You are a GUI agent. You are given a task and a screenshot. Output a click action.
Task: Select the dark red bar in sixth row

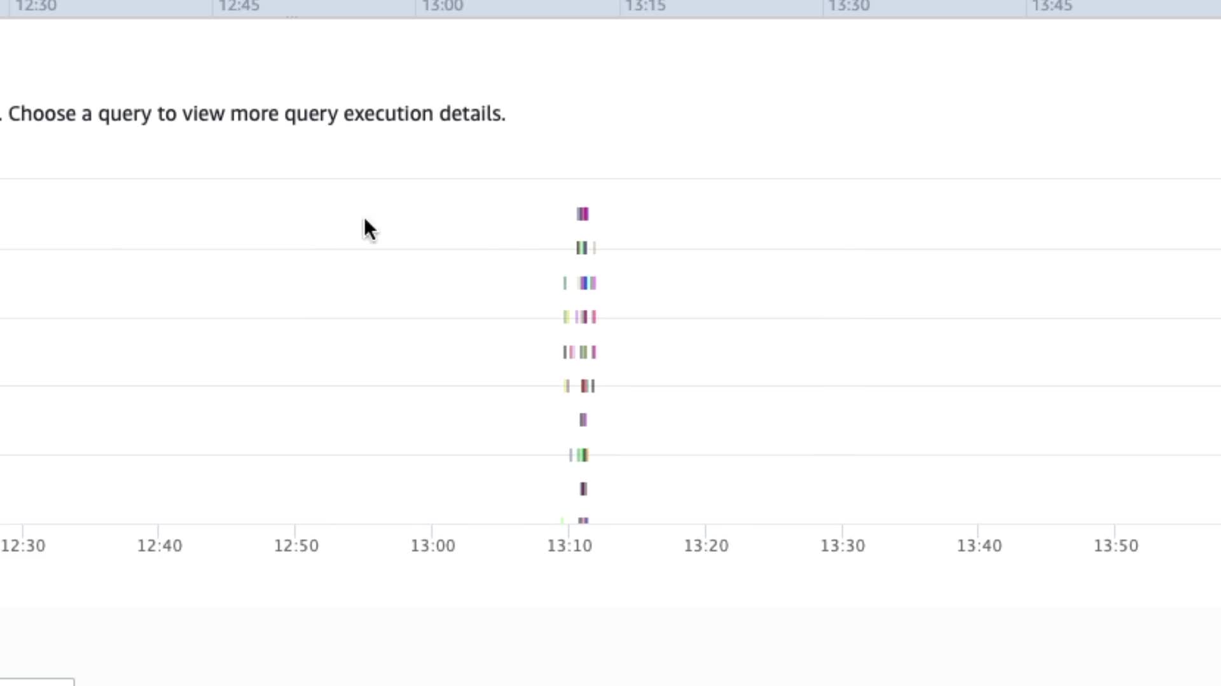point(584,386)
